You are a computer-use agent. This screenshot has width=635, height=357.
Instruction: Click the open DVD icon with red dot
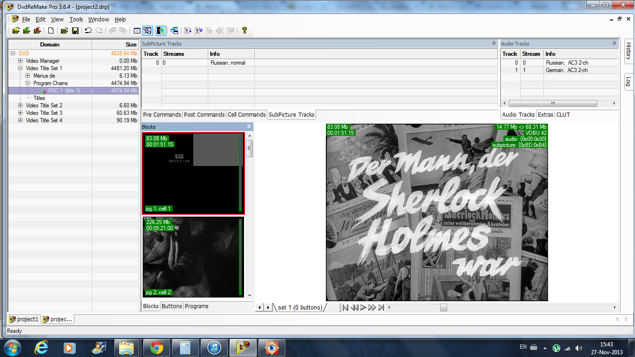coord(37,31)
